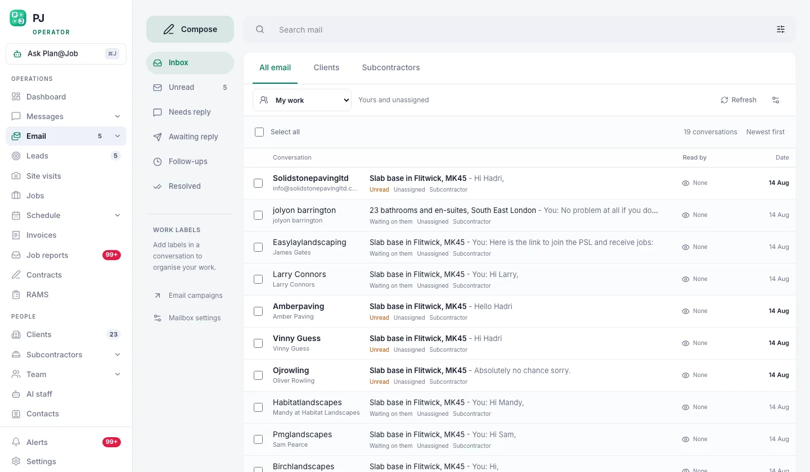Expand the Team sidebar chevron
Viewport: 810px width, 472px height.
[x=118, y=374]
